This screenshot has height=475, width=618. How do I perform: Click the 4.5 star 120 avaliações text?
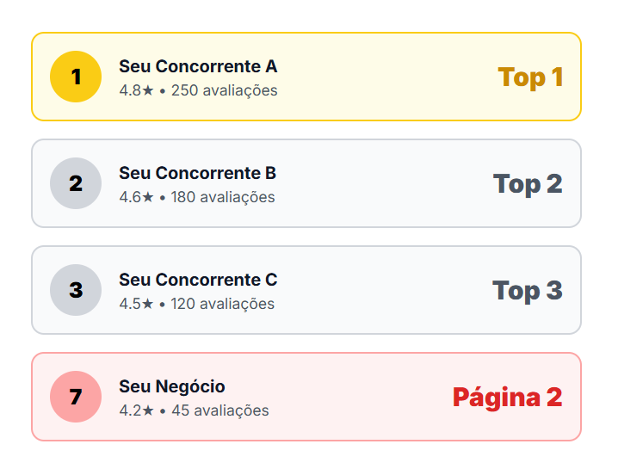point(197,304)
